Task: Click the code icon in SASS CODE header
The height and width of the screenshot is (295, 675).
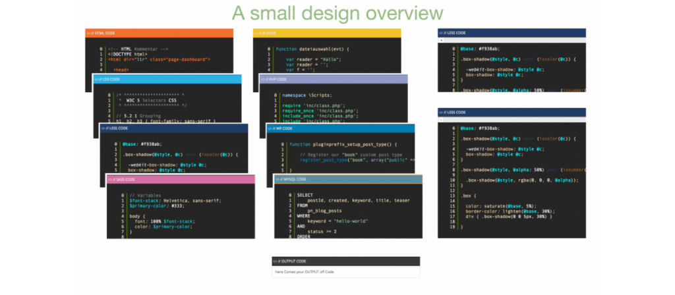Action: coord(110,179)
